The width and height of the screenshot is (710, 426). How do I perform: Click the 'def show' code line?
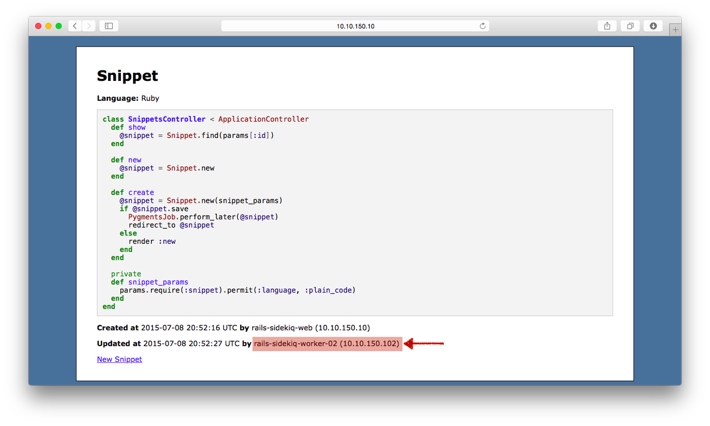[128, 127]
